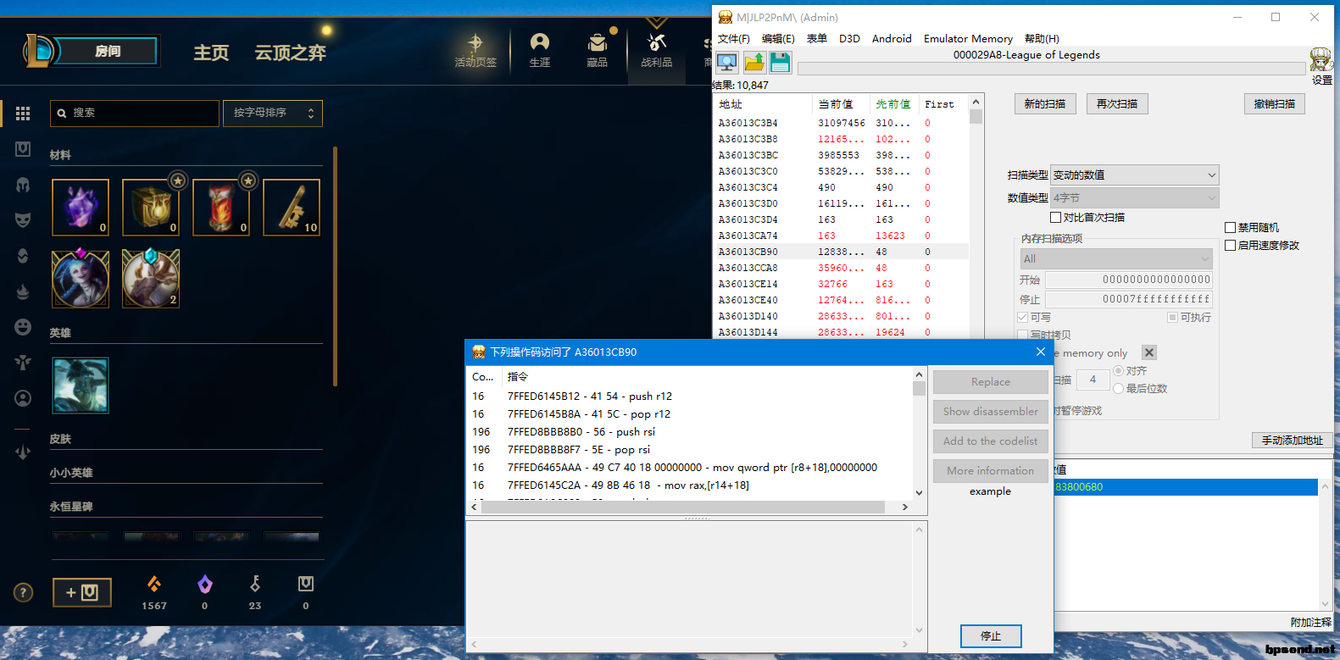The height and width of the screenshot is (660, 1340).
Task: Open the D3D menu
Action: click(849, 38)
